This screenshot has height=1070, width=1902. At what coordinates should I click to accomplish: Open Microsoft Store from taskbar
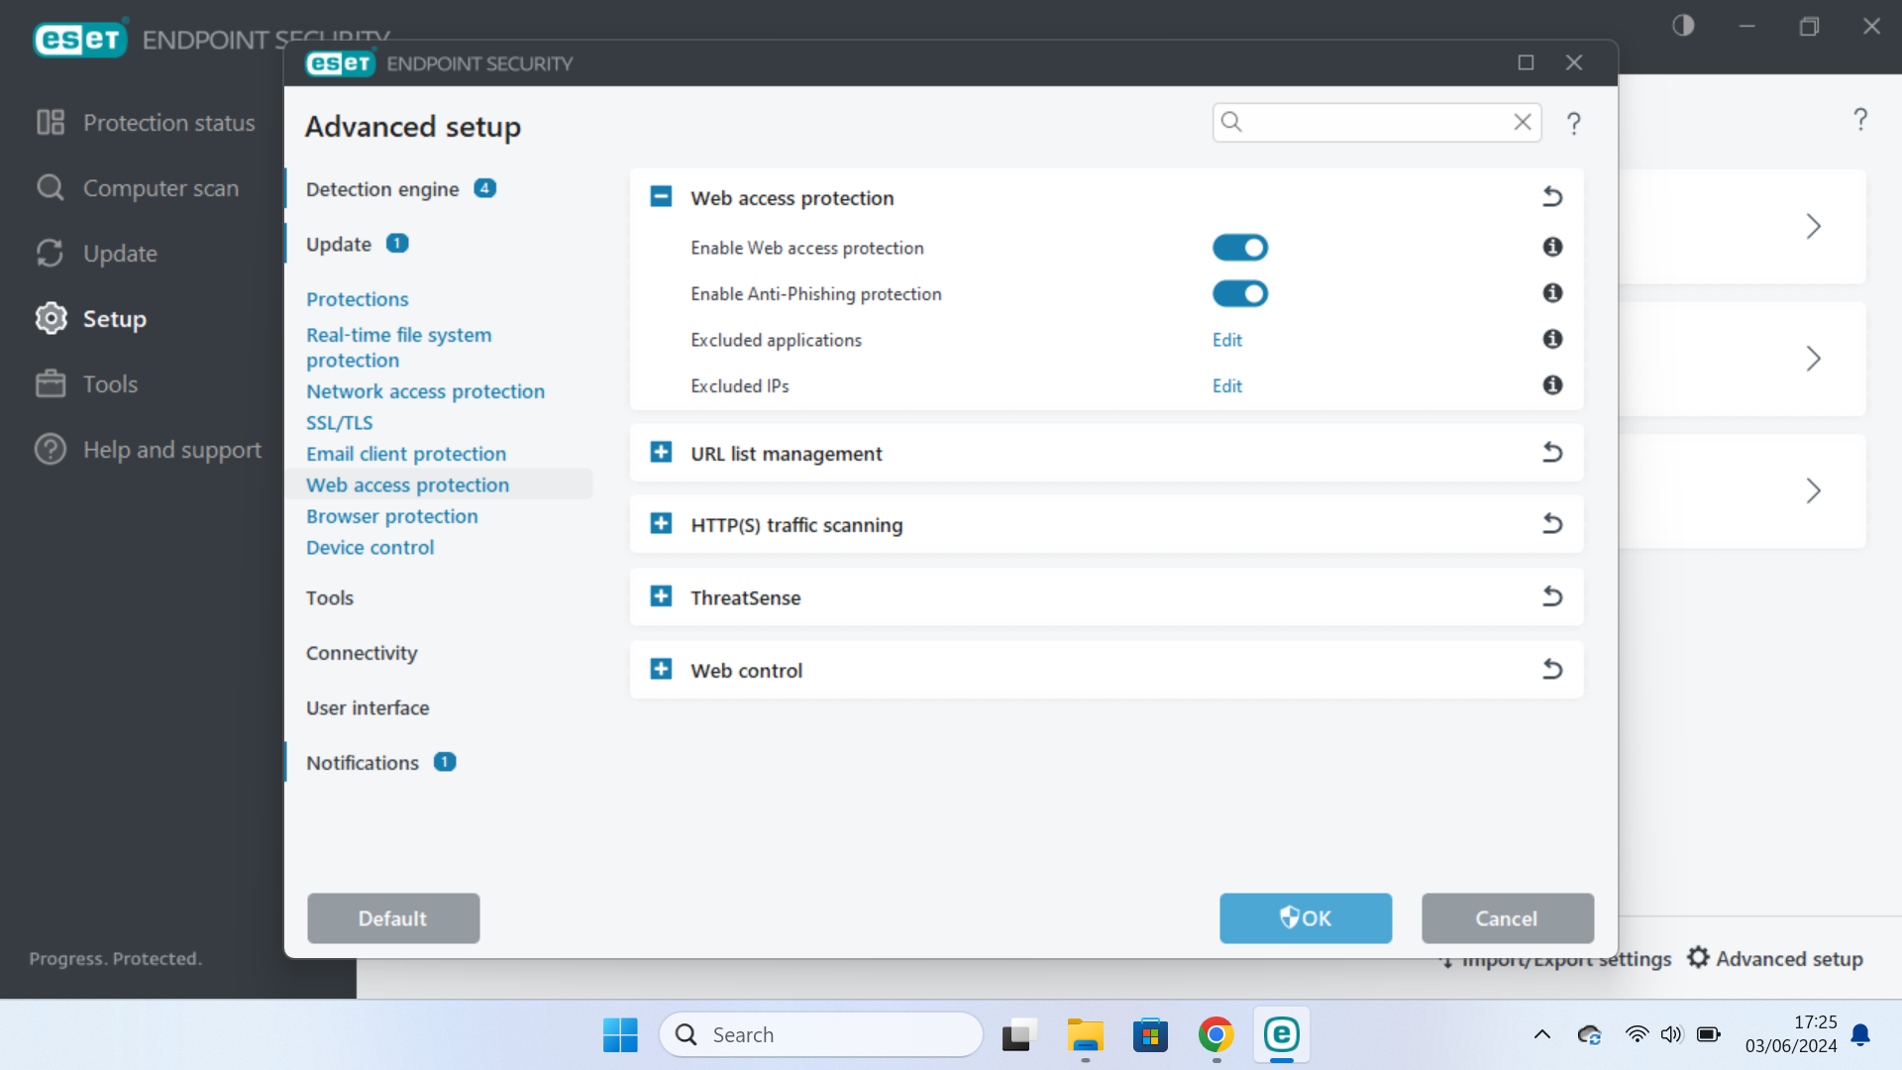(x=1150, y=1034)
